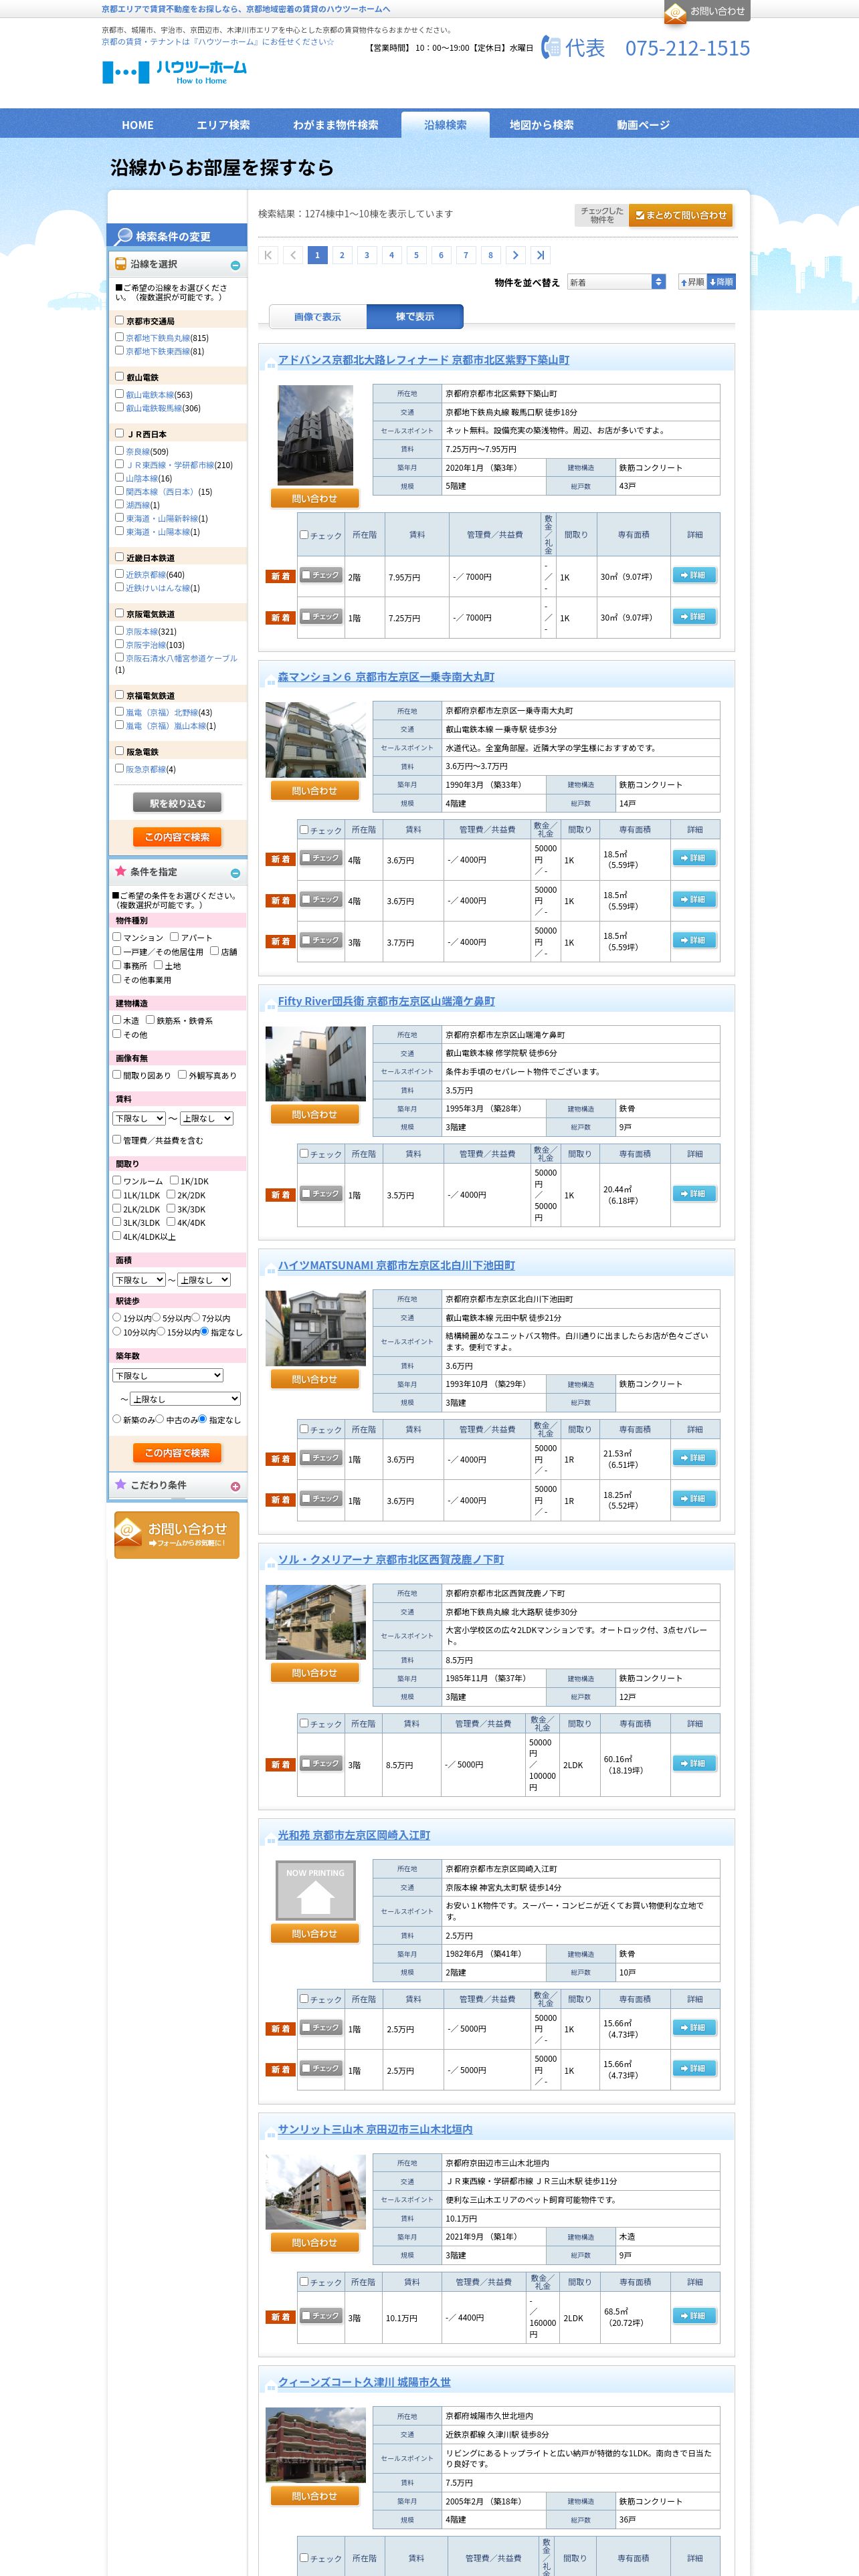Screen dimensions: 859x2576
Task: Open アドバンス京都北大路 building photo
Action: [315, 435]
